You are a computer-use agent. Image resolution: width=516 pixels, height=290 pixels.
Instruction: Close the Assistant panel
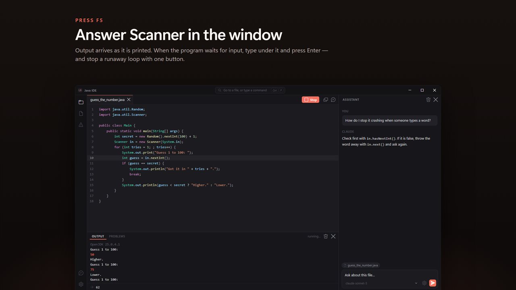435,99
